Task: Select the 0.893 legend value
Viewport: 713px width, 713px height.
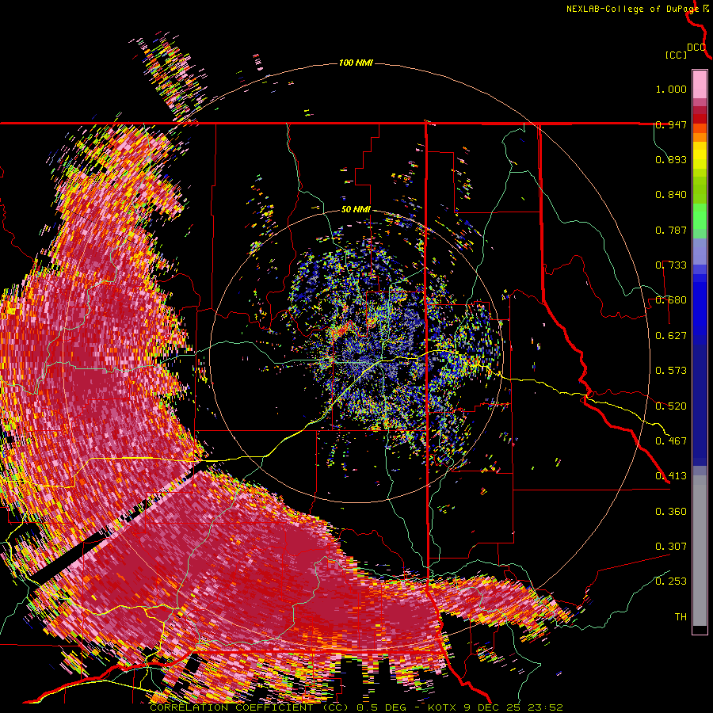Action: click(671, 159)
